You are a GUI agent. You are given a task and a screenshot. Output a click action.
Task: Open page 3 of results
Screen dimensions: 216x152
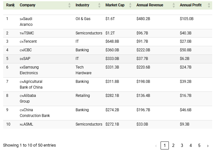[182, 145]
